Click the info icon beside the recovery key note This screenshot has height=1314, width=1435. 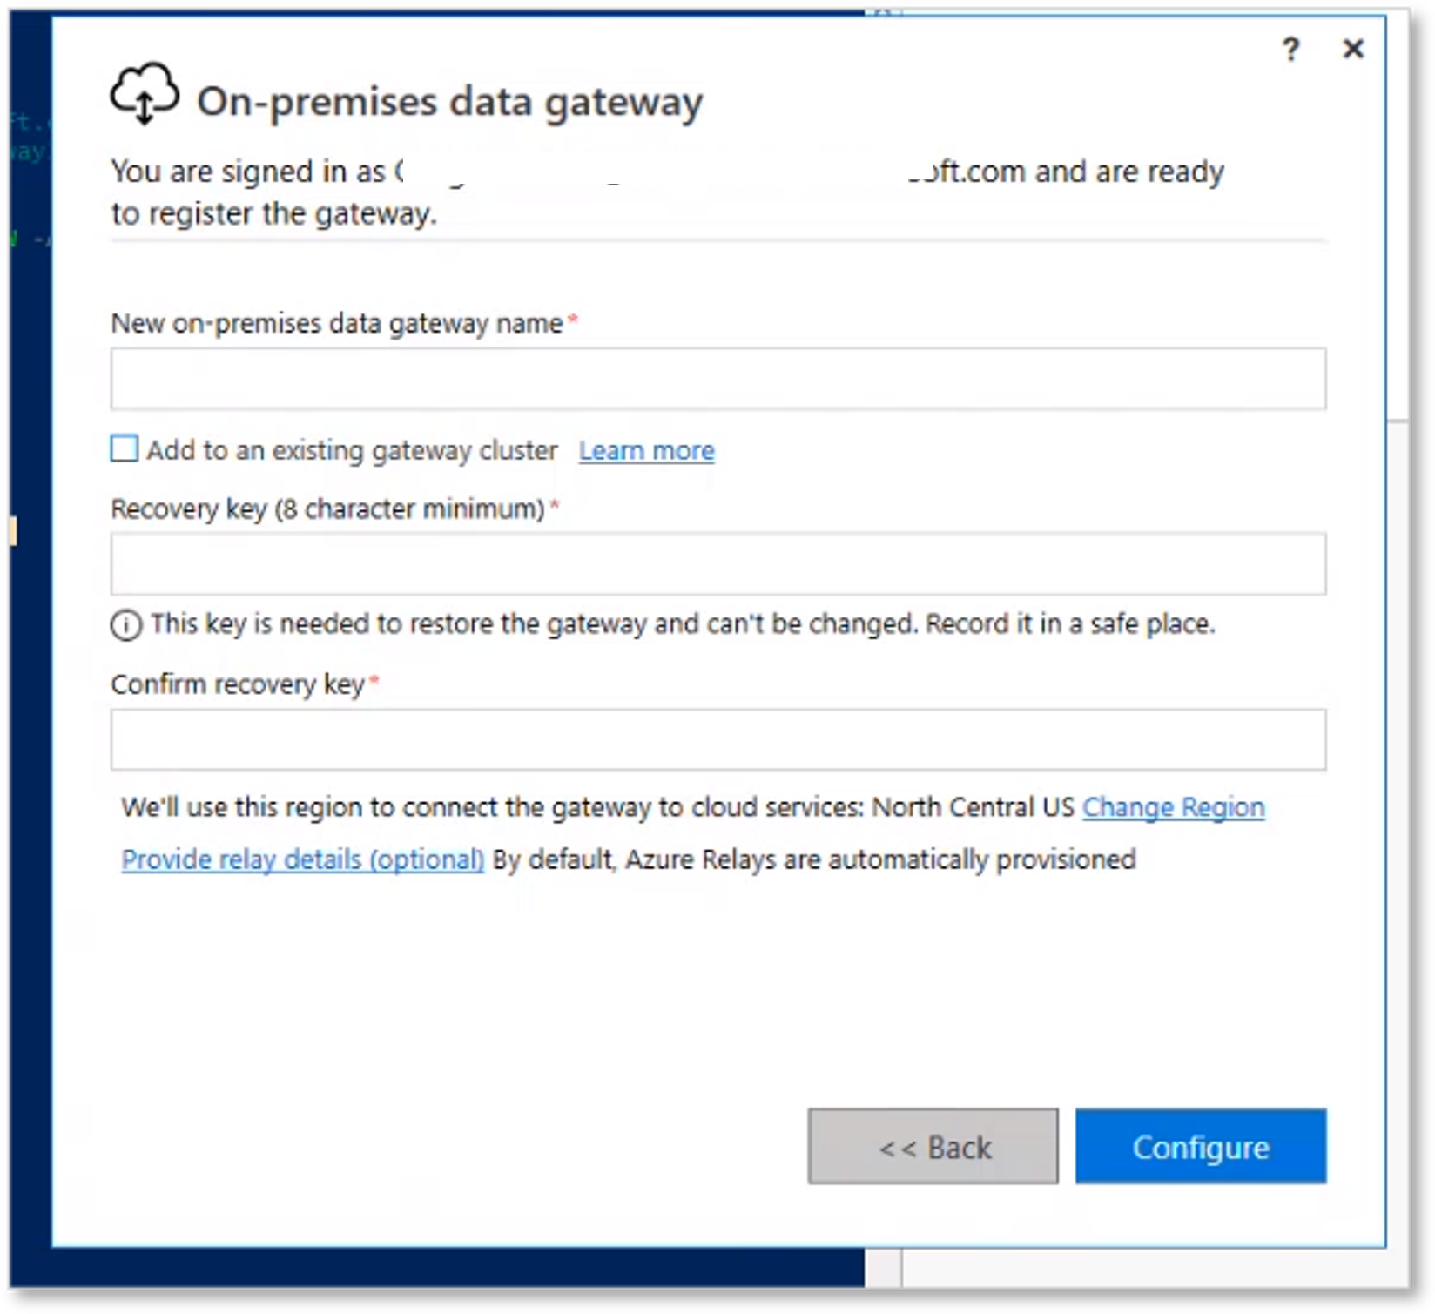click(x=125, y=624)
